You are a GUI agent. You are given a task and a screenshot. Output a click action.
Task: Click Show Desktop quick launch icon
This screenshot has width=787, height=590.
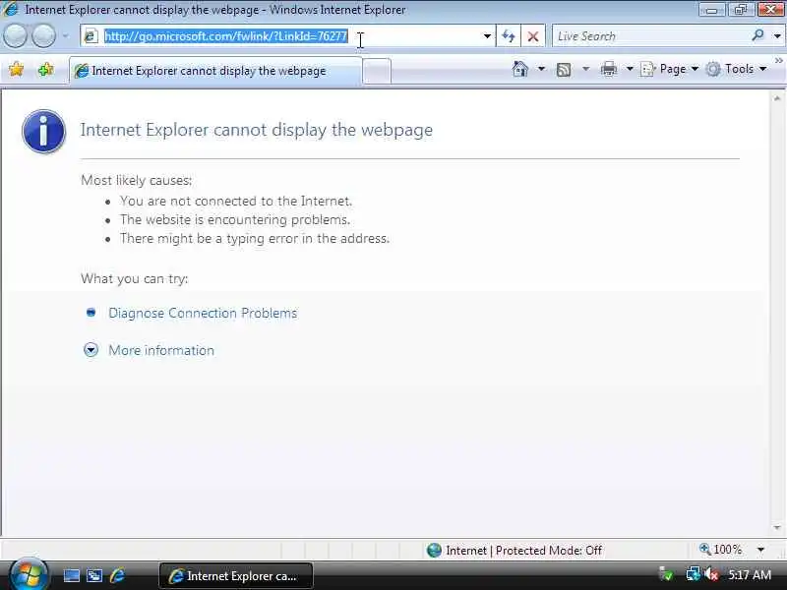click(71, 575)
